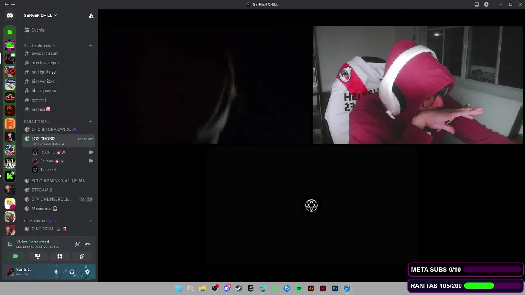Click the create invite icon beside server name

coord(91,16)
